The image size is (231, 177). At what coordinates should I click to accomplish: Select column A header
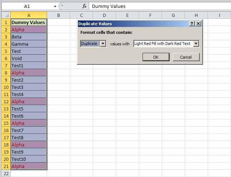(29, 15)
